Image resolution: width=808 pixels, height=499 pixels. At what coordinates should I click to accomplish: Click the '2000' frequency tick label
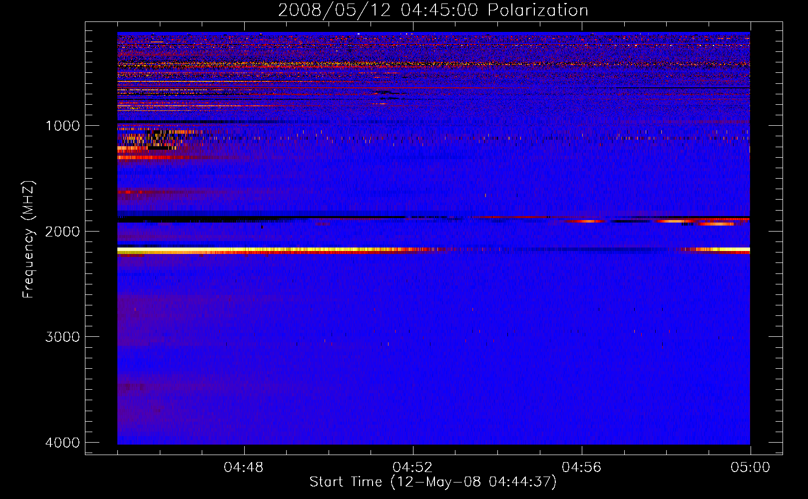coord(62,231)
